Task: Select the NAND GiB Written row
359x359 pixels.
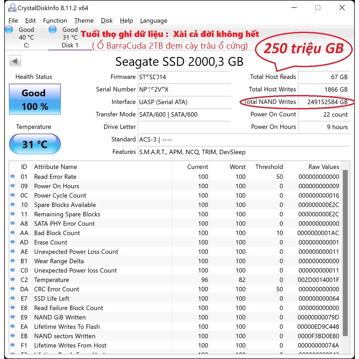Action: [175, 317]
